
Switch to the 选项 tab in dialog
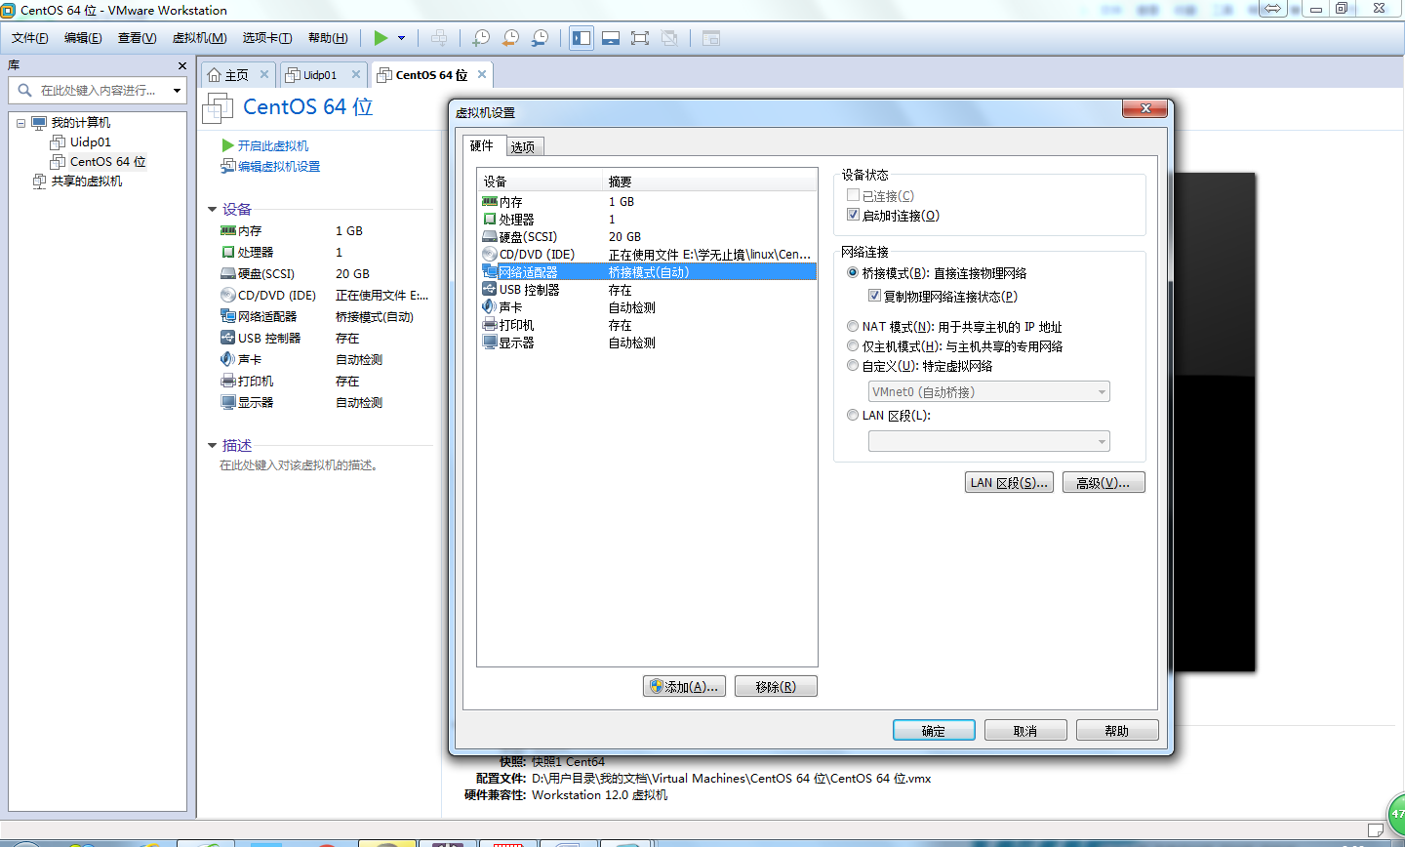(523, 146)
